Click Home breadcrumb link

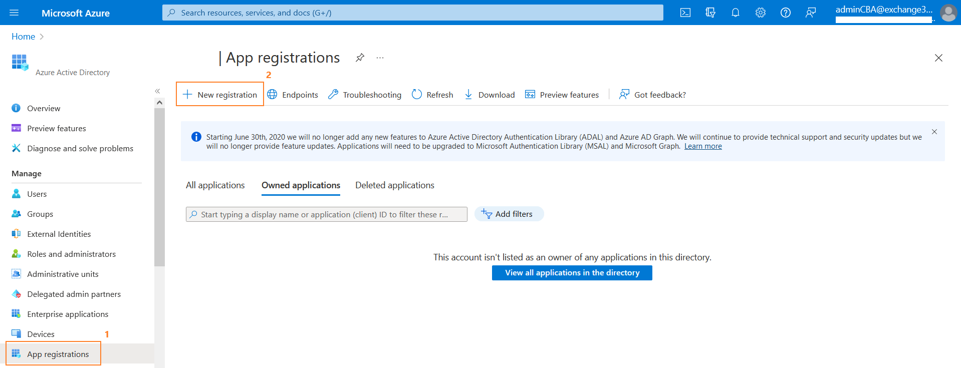pos(23,37)
